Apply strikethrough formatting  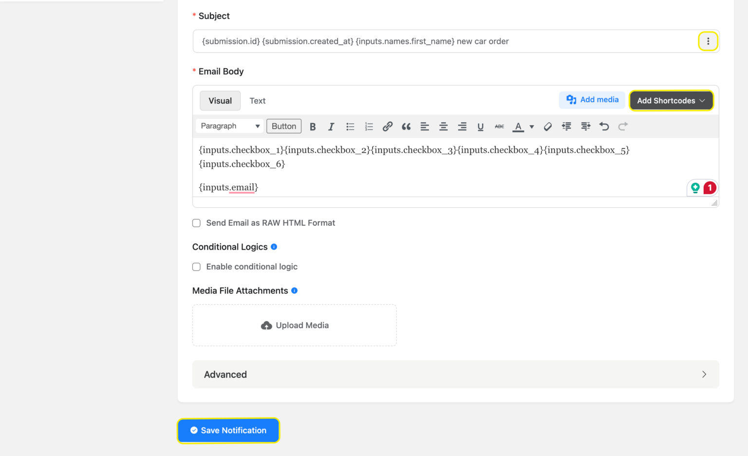(499, 126)
